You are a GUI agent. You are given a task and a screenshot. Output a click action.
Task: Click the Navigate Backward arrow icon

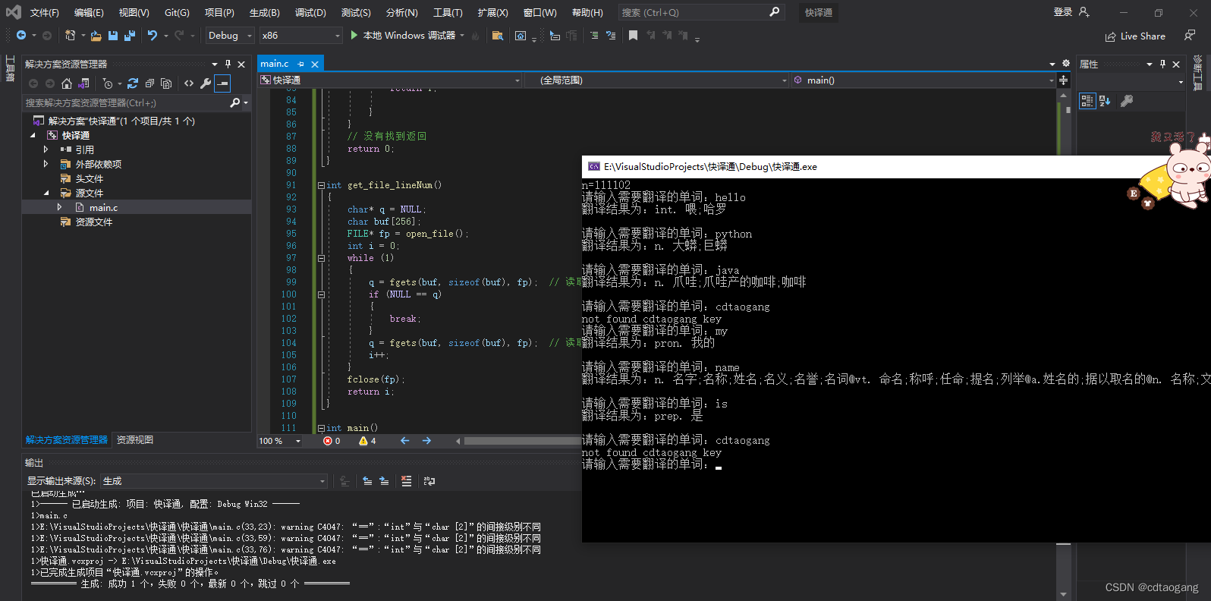(21, 36)
